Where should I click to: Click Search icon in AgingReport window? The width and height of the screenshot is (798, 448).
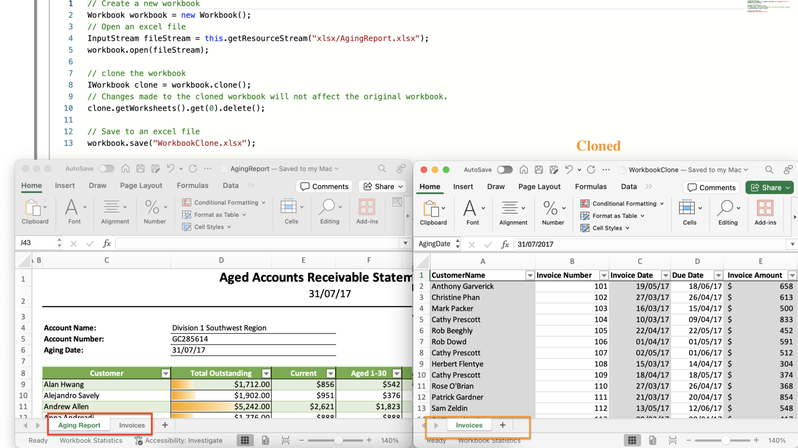[x=382, y=169]
